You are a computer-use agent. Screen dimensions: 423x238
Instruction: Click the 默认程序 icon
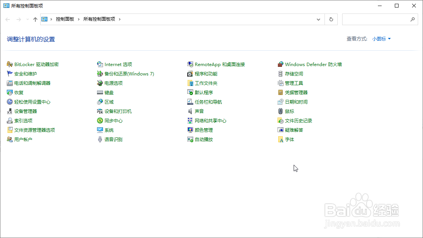click(x=190, y=93)
